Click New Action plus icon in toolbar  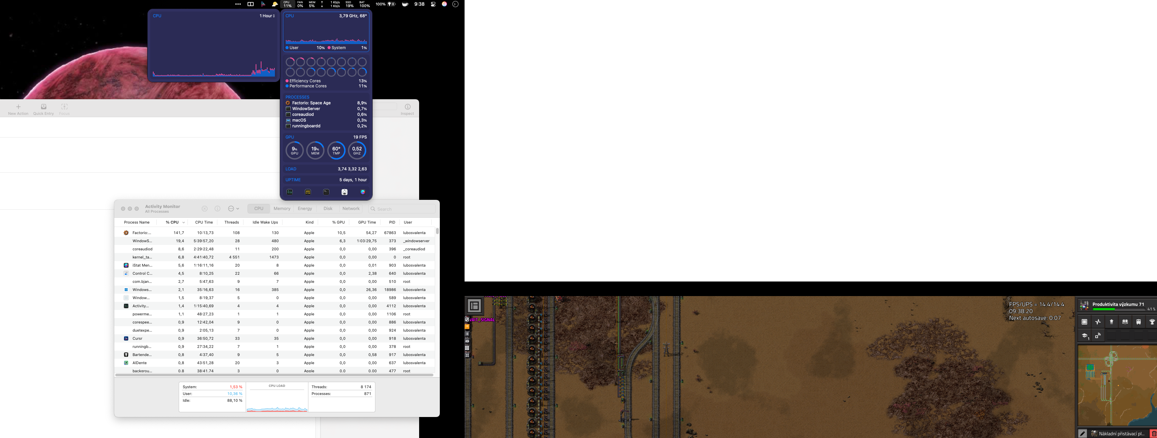click(x=18, y=107)
